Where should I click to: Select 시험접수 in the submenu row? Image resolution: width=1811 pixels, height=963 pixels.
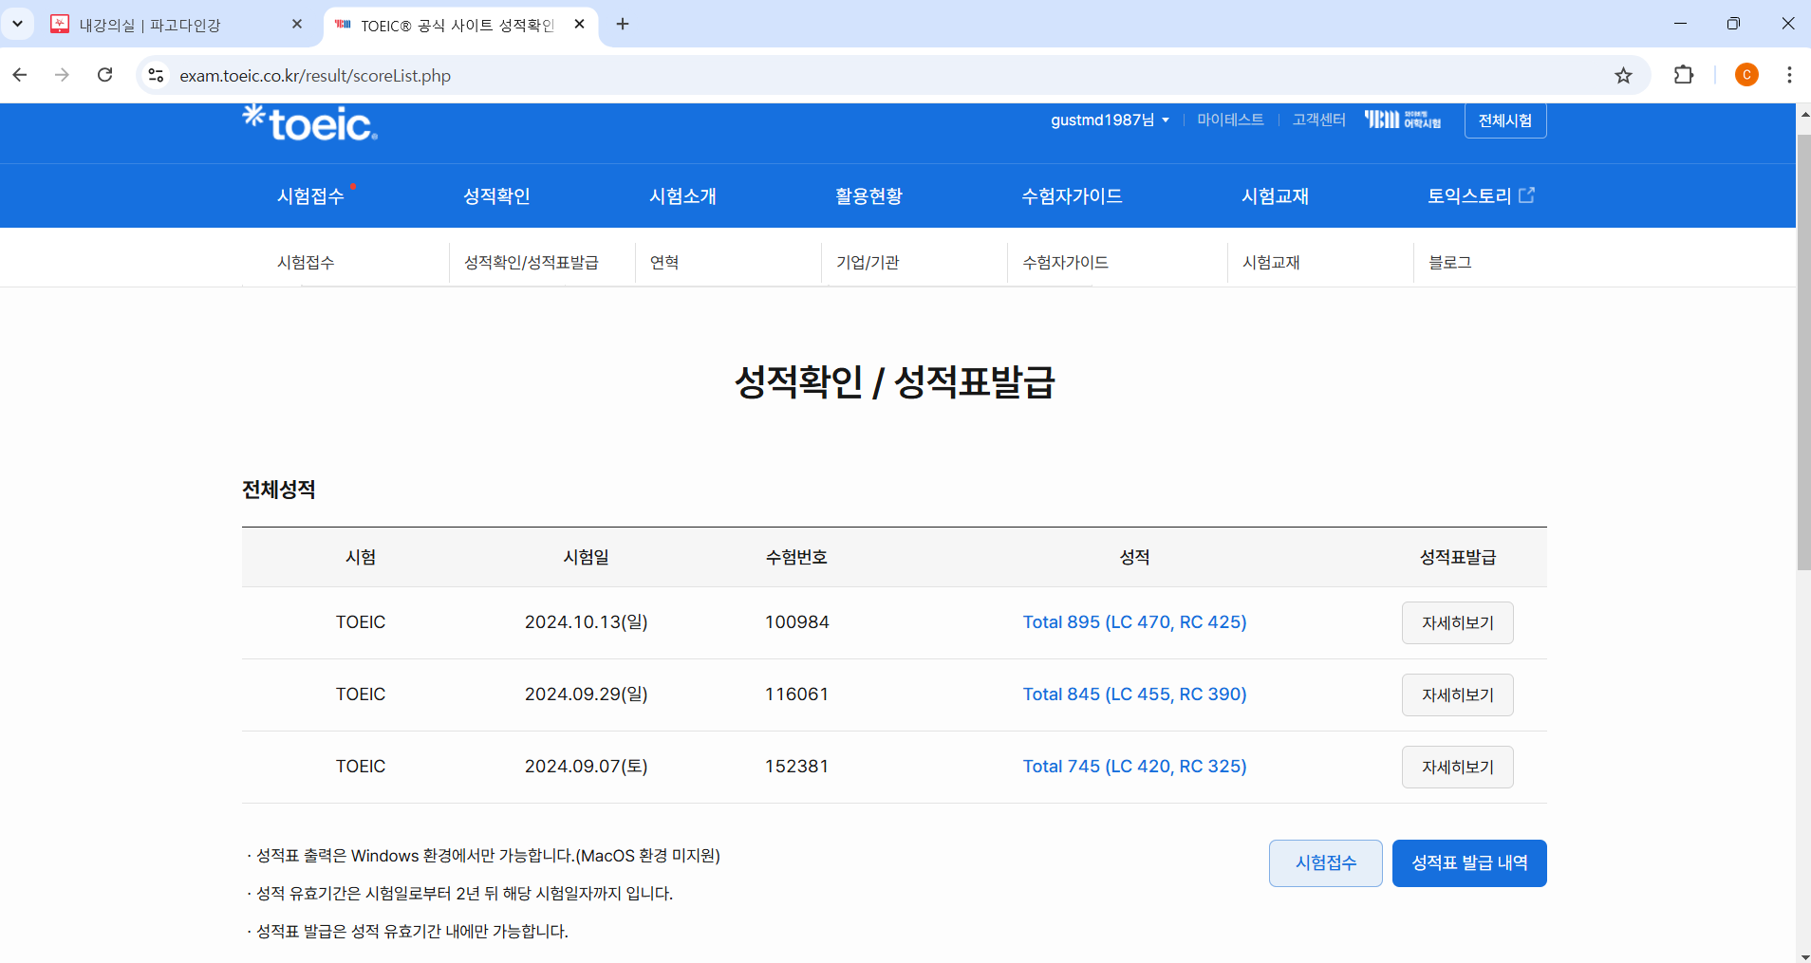tap(306, 262)
